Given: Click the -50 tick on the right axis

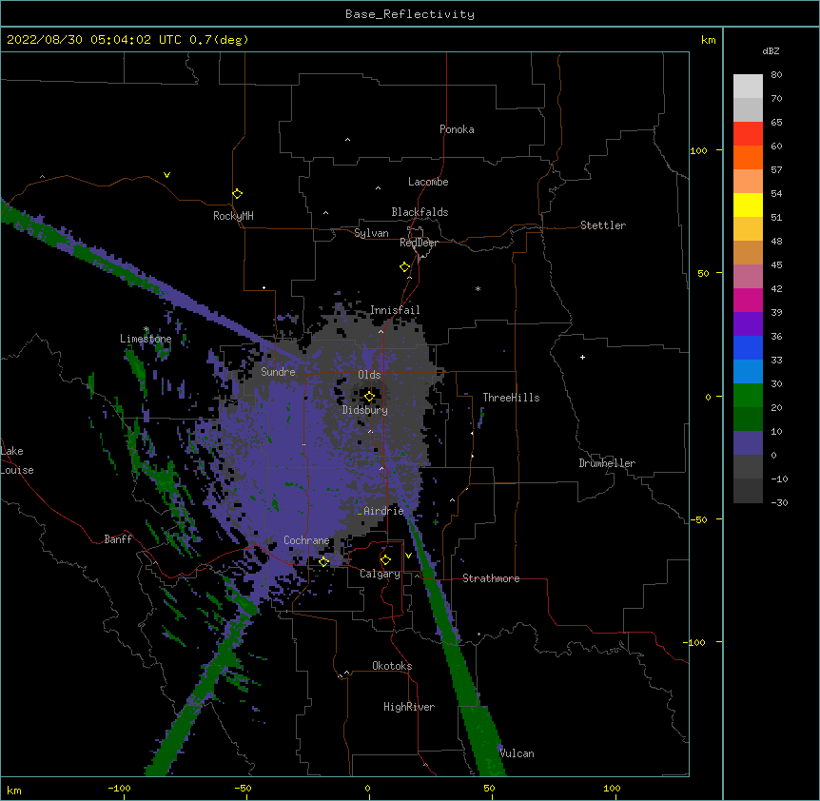Looking at the screenshot, I should pyautogui.click(x=698, y=519).
